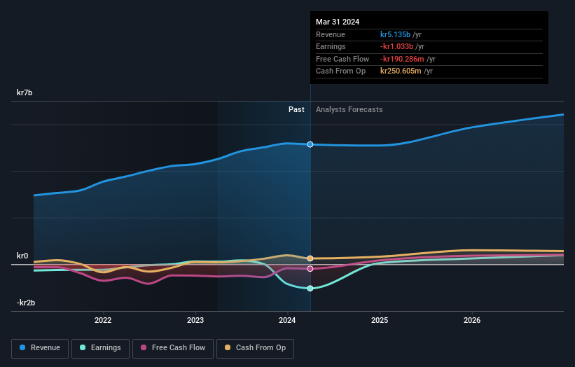Click the Earnings row label in tooltip

331,46
